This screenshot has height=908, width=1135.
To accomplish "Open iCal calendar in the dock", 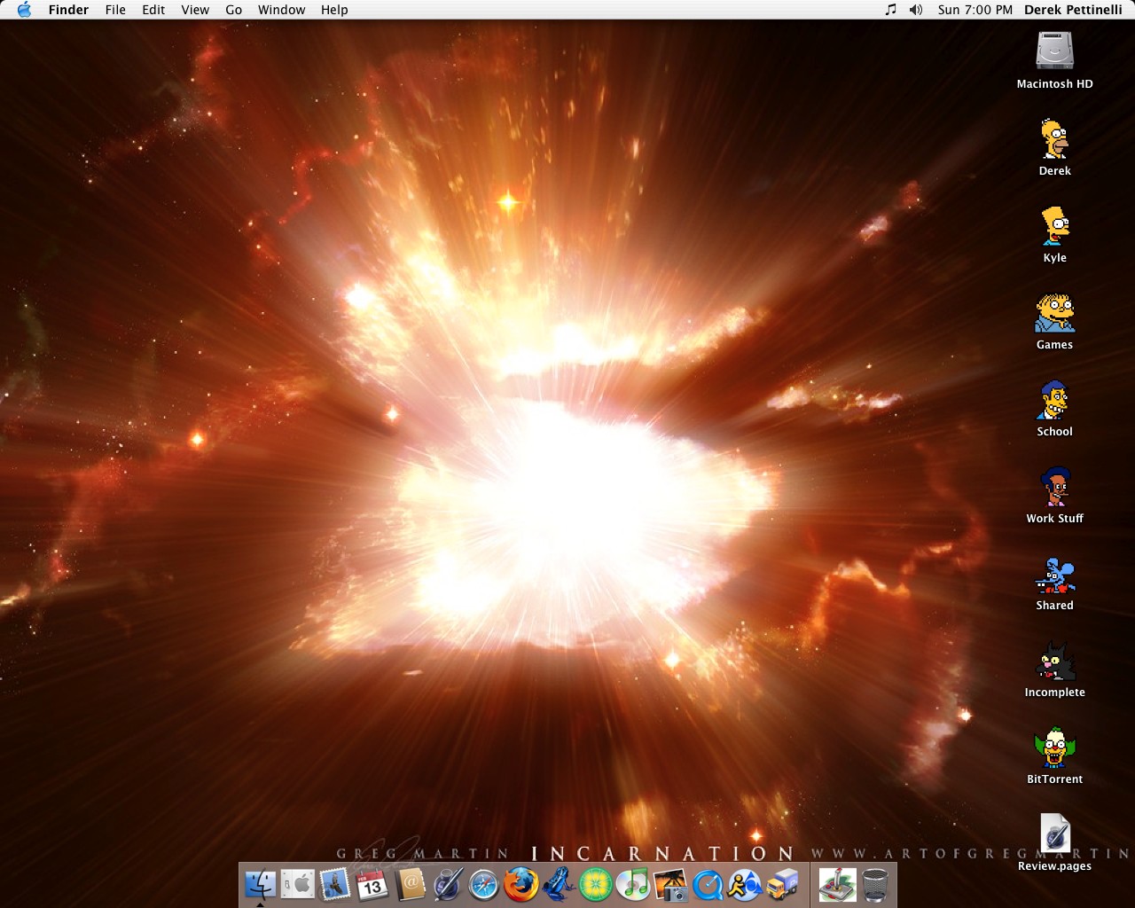I will [372, 884].
